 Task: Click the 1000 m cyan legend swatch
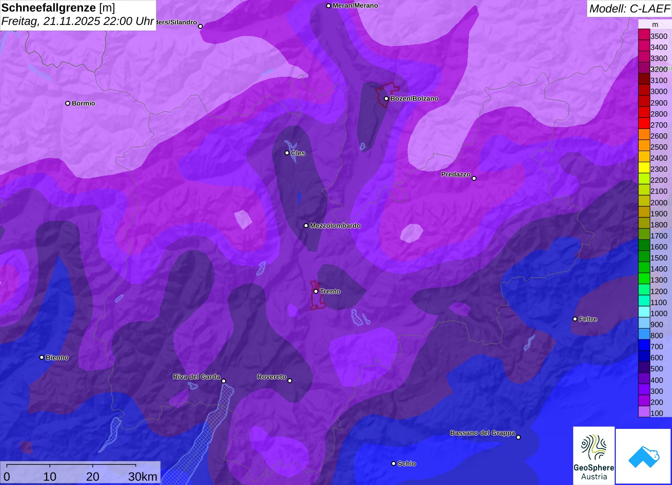coord(644,311)
